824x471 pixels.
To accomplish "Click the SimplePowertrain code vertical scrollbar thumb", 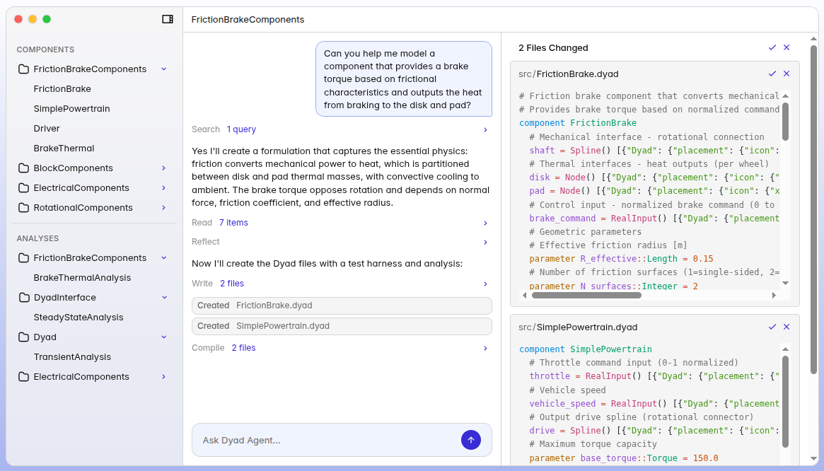I will coord(785,402).
